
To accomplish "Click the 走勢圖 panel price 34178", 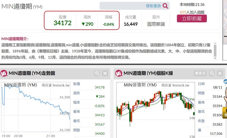I will [x=100, y=87].
